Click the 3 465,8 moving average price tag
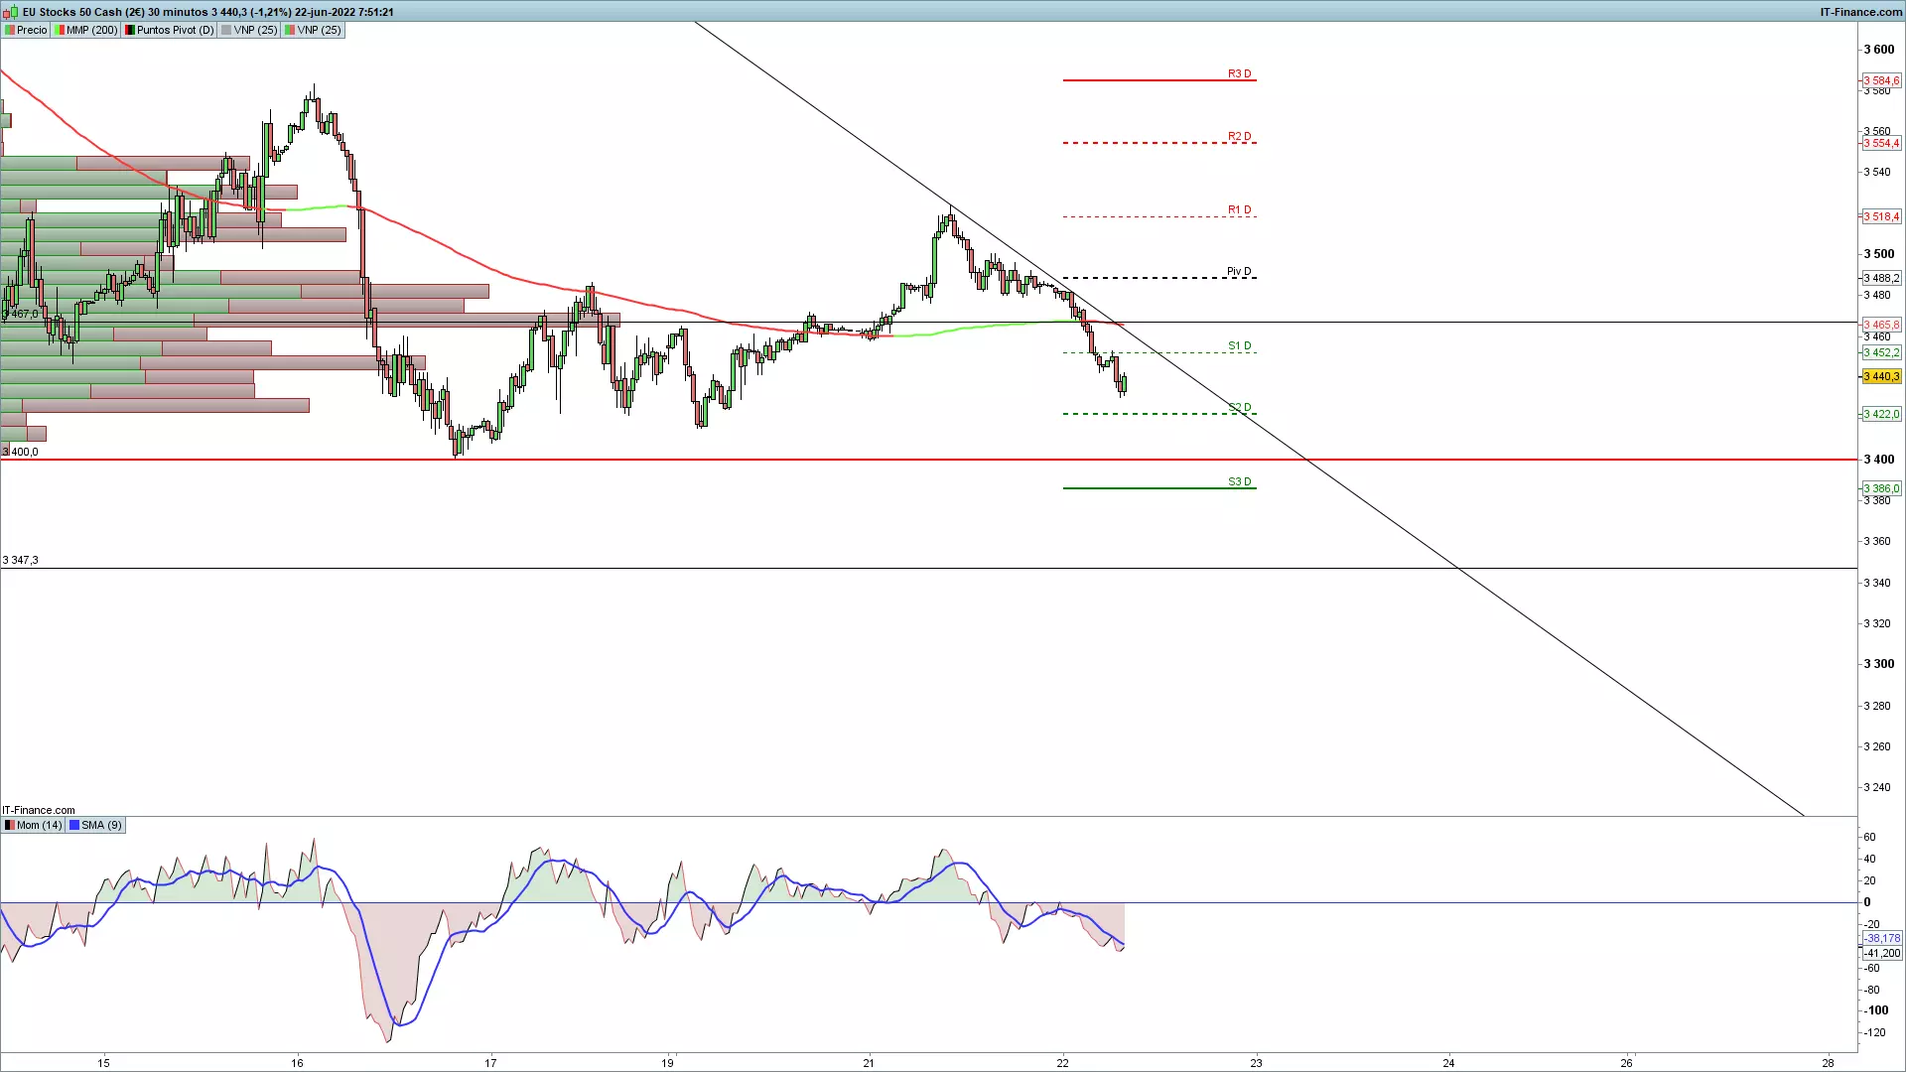Viewport: 1906px width, 1072px height. [x=1881, y=325]
